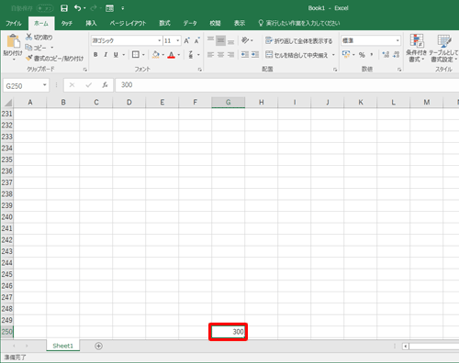Align text left

[x=210, y=55]
